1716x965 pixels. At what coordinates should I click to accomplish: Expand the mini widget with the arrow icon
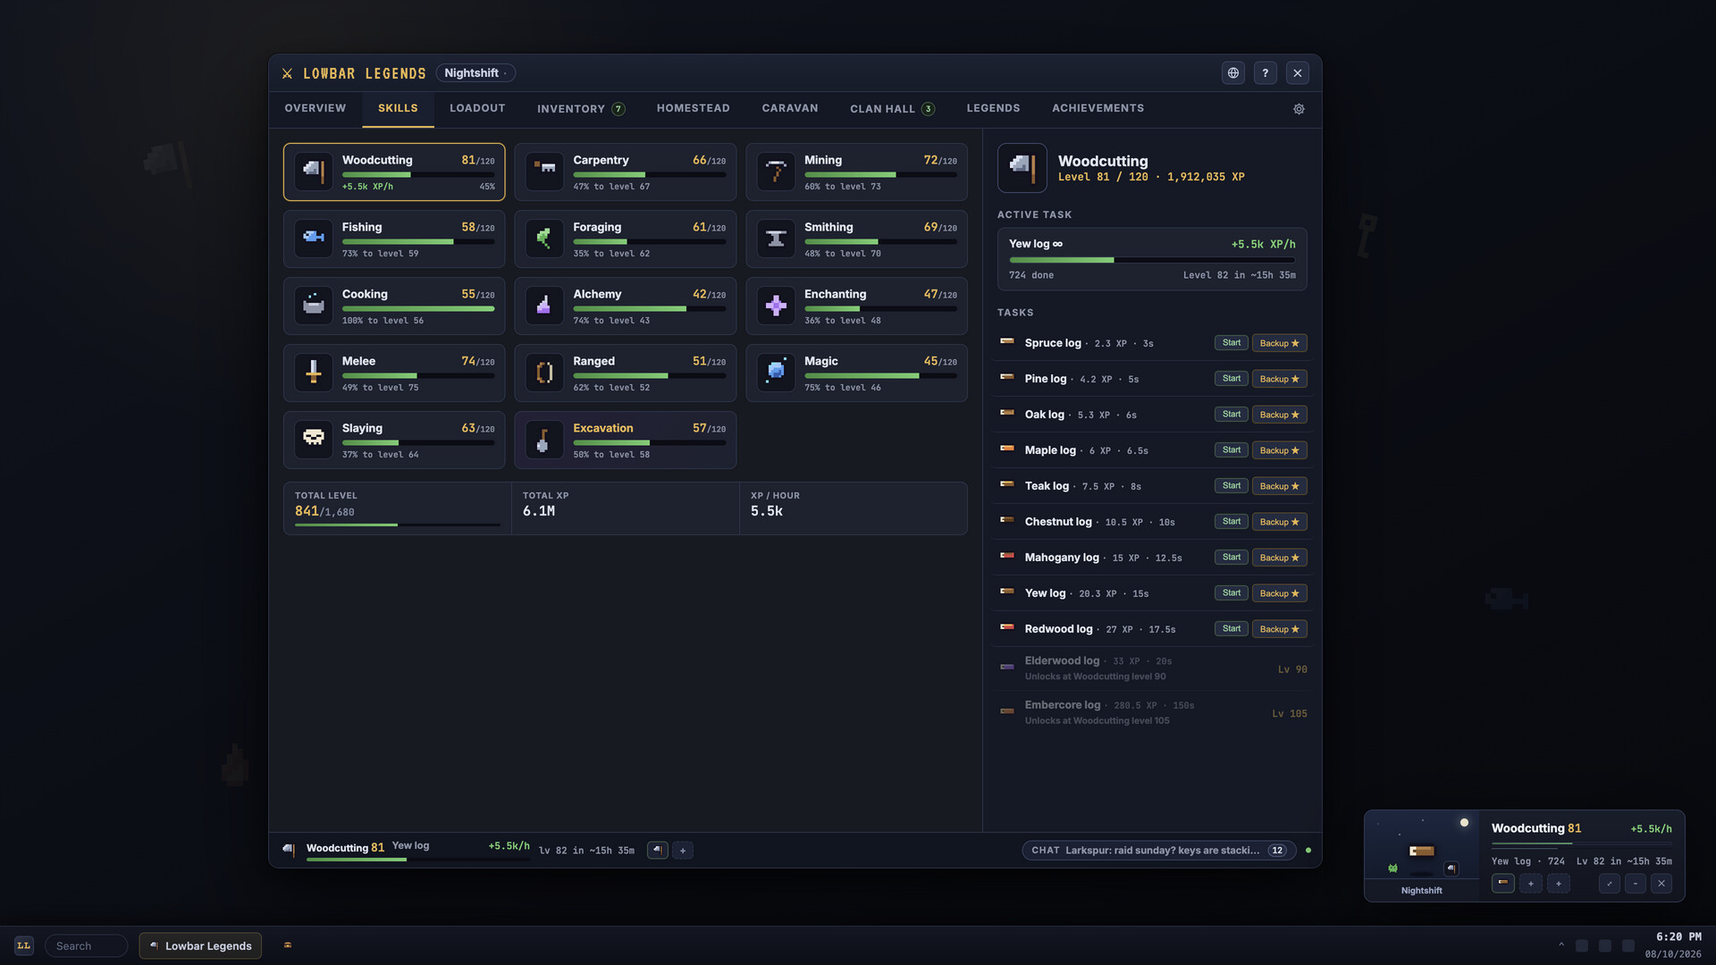pos(1610,883)
